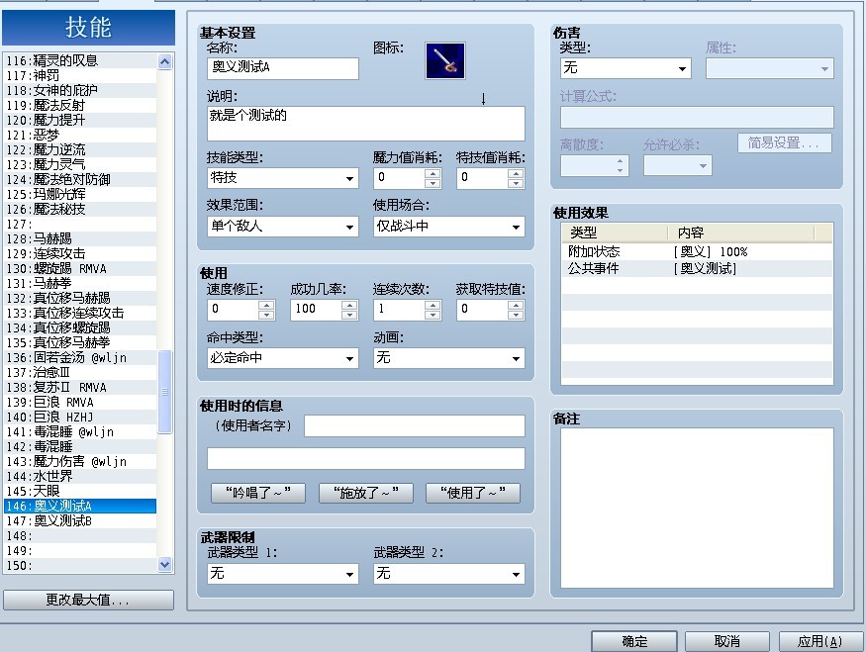The width and height of the screenshot is (866, 652).
Task: Select the 附加状态 [奥义] 100% effect row
Action: 697,251
